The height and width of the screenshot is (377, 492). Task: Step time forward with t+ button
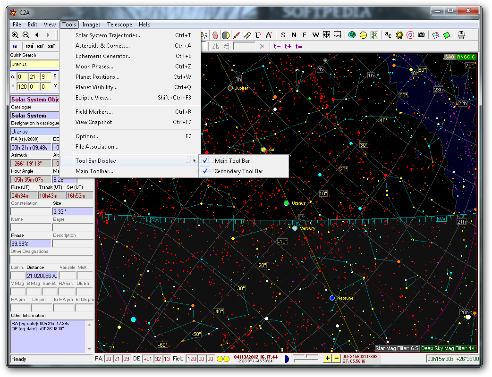coord(288,46)
